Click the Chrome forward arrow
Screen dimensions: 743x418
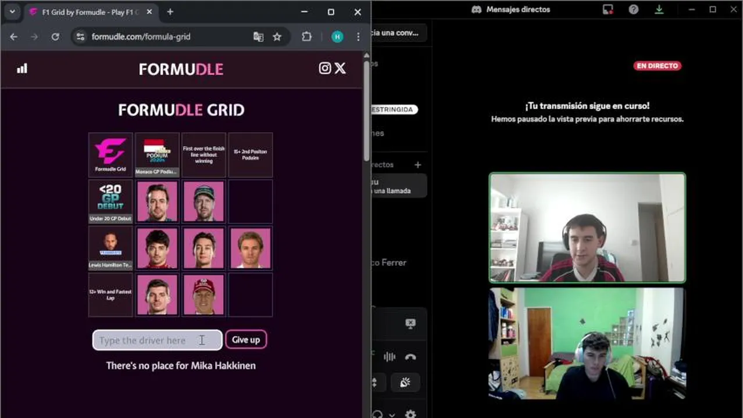[x=34, y=37]
